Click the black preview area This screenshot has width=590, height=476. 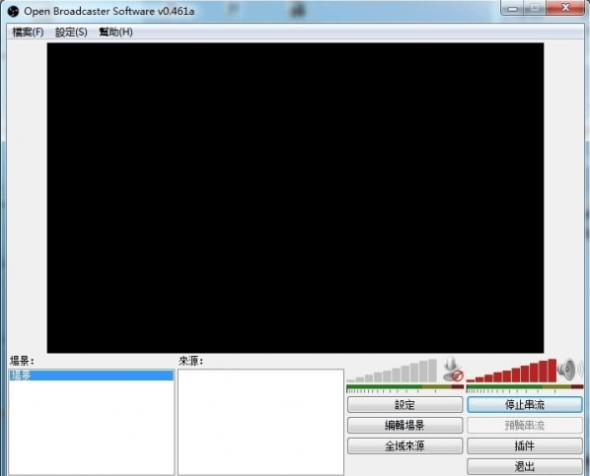point(295,198)
